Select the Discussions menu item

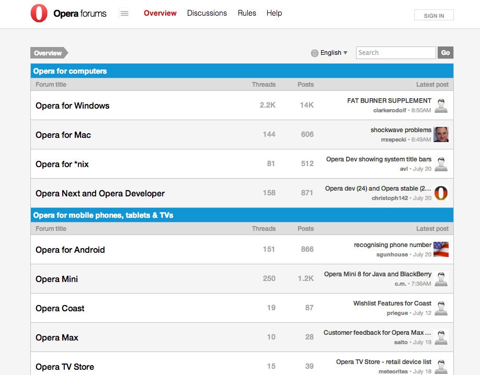point(207,13)
